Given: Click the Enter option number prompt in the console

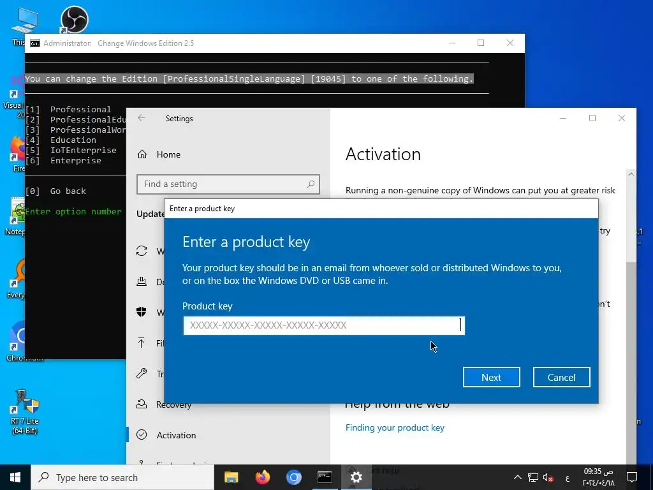Looking at the screenshot, I should tap(73, 212).
